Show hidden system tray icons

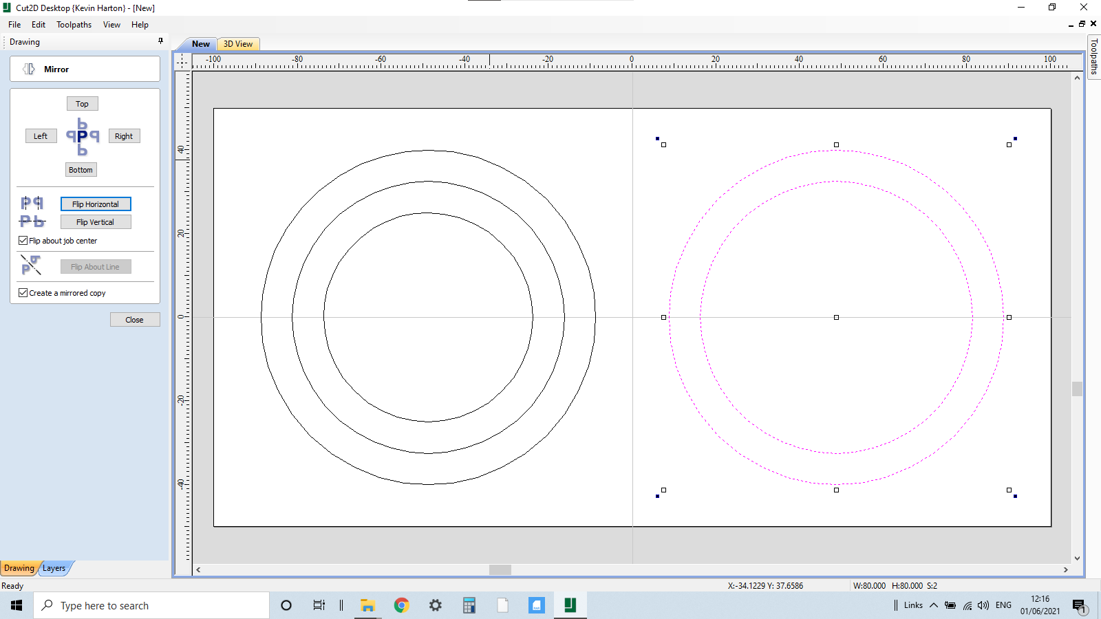point(934,605)
